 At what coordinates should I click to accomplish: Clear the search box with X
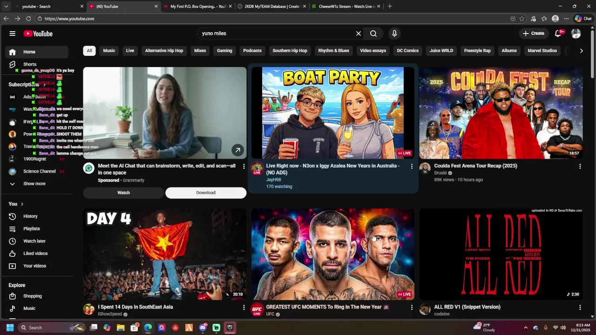pos(359,33)
